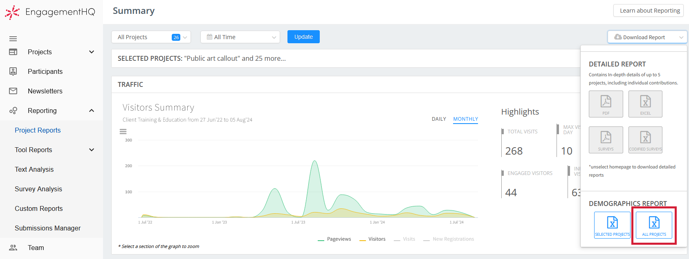Screen dimensions: 689x259
Task: Click the Reporting sidebar icon
Action: 13,111
